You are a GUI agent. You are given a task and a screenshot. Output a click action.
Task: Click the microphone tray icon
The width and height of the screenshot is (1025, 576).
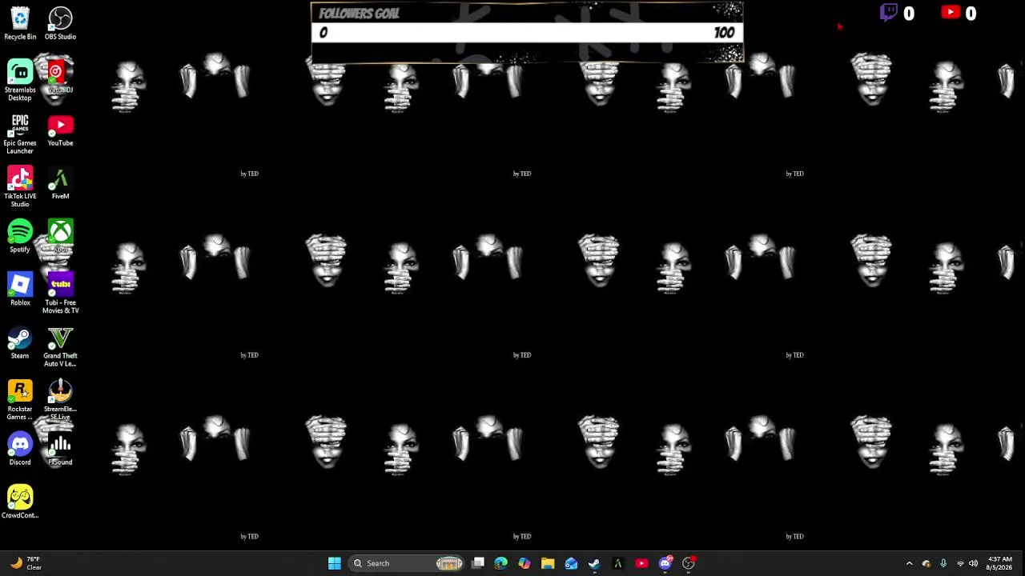(943, 563)
